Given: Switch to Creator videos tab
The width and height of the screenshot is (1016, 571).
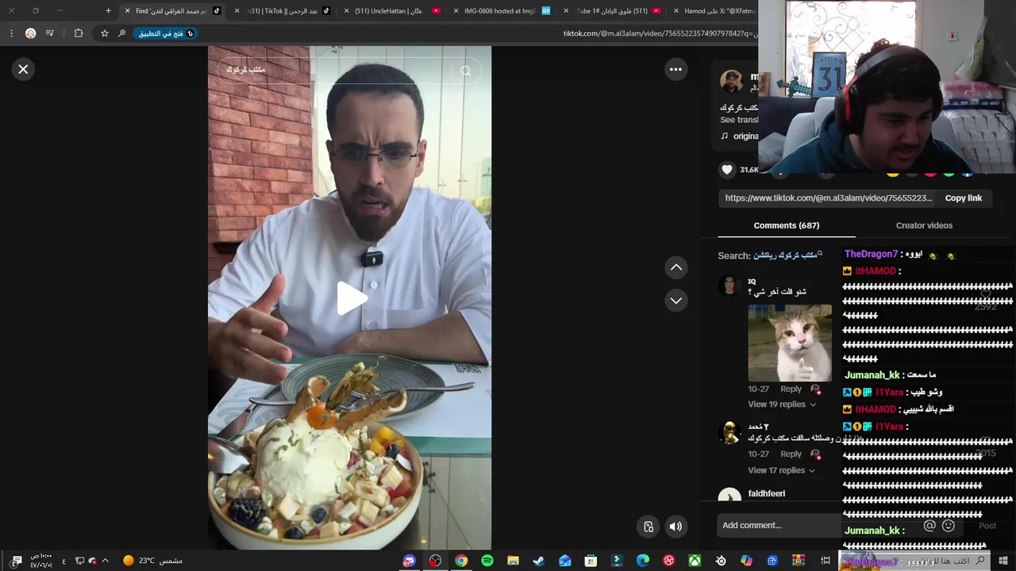Looking at the screenshot, I should (924, 225).
